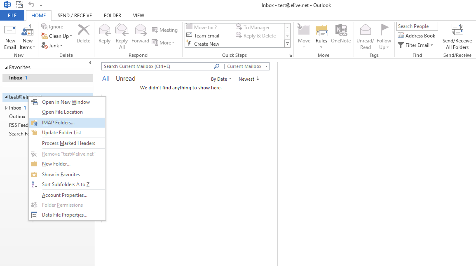Toggle Unread/Read envelope icon
This screenshot has height=266, width=476.
tap(365, 30)
